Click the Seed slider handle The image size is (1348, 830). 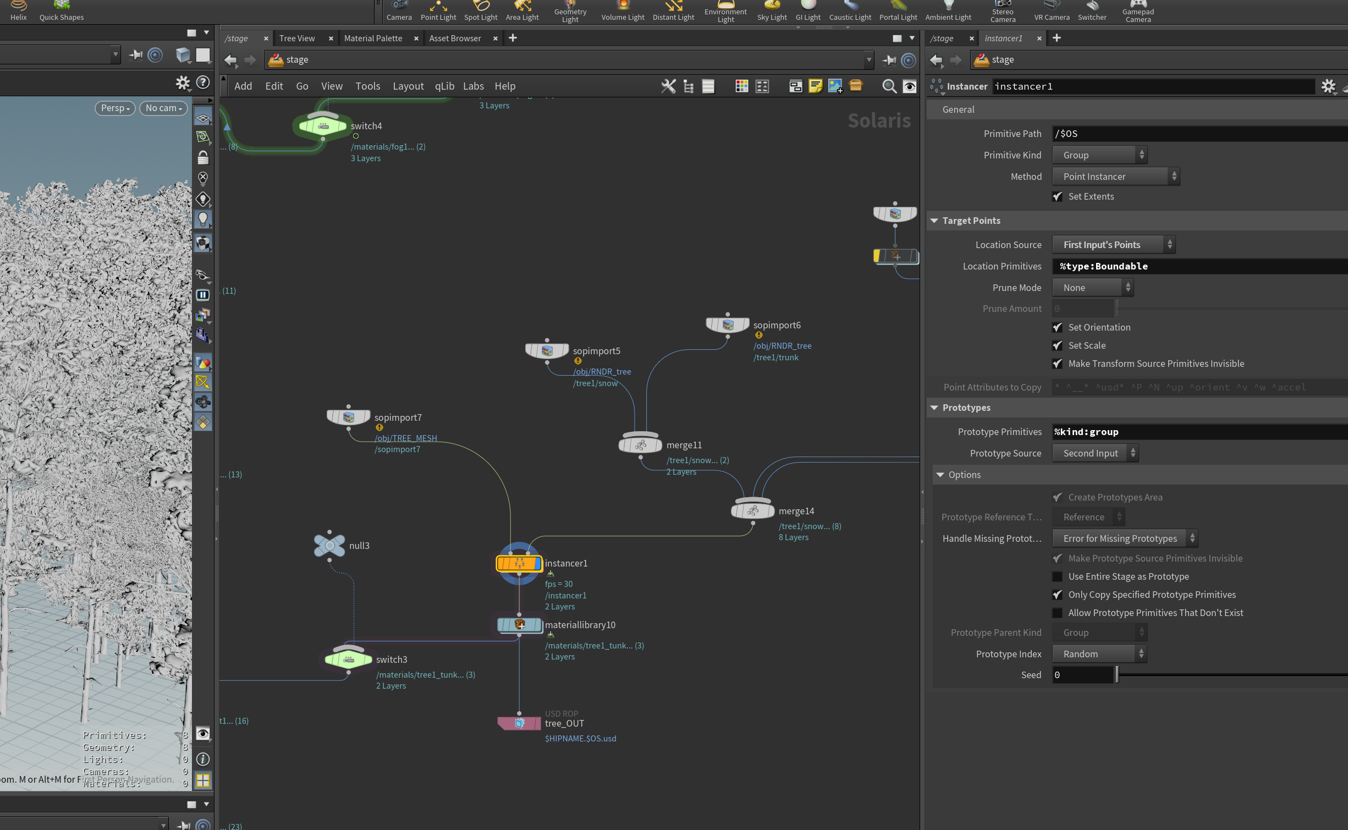1116,675
